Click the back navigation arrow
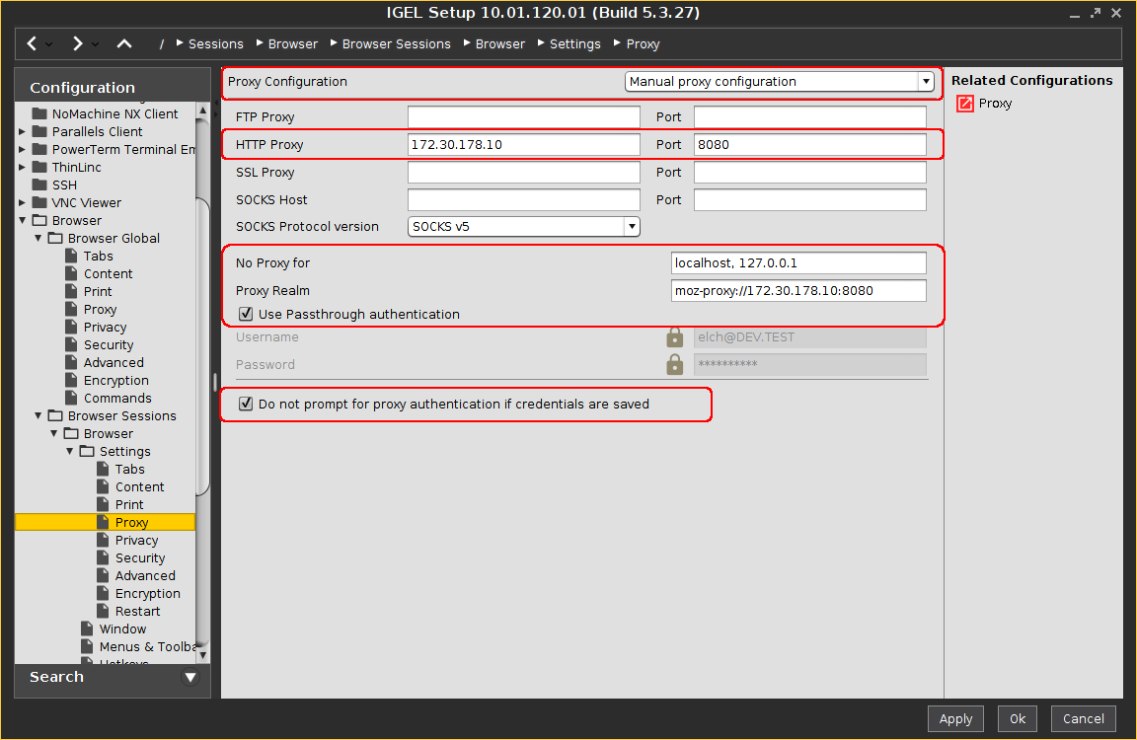This screenshot has width=1137, height=740. tap(33, 43)
